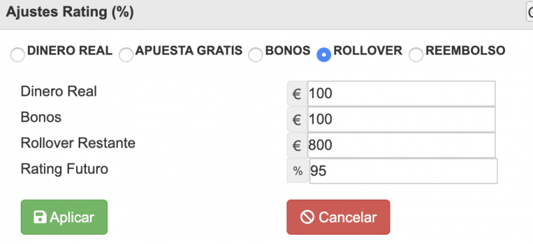
Task: Click the partially visible button in header corner
Action: coord(530,13)
